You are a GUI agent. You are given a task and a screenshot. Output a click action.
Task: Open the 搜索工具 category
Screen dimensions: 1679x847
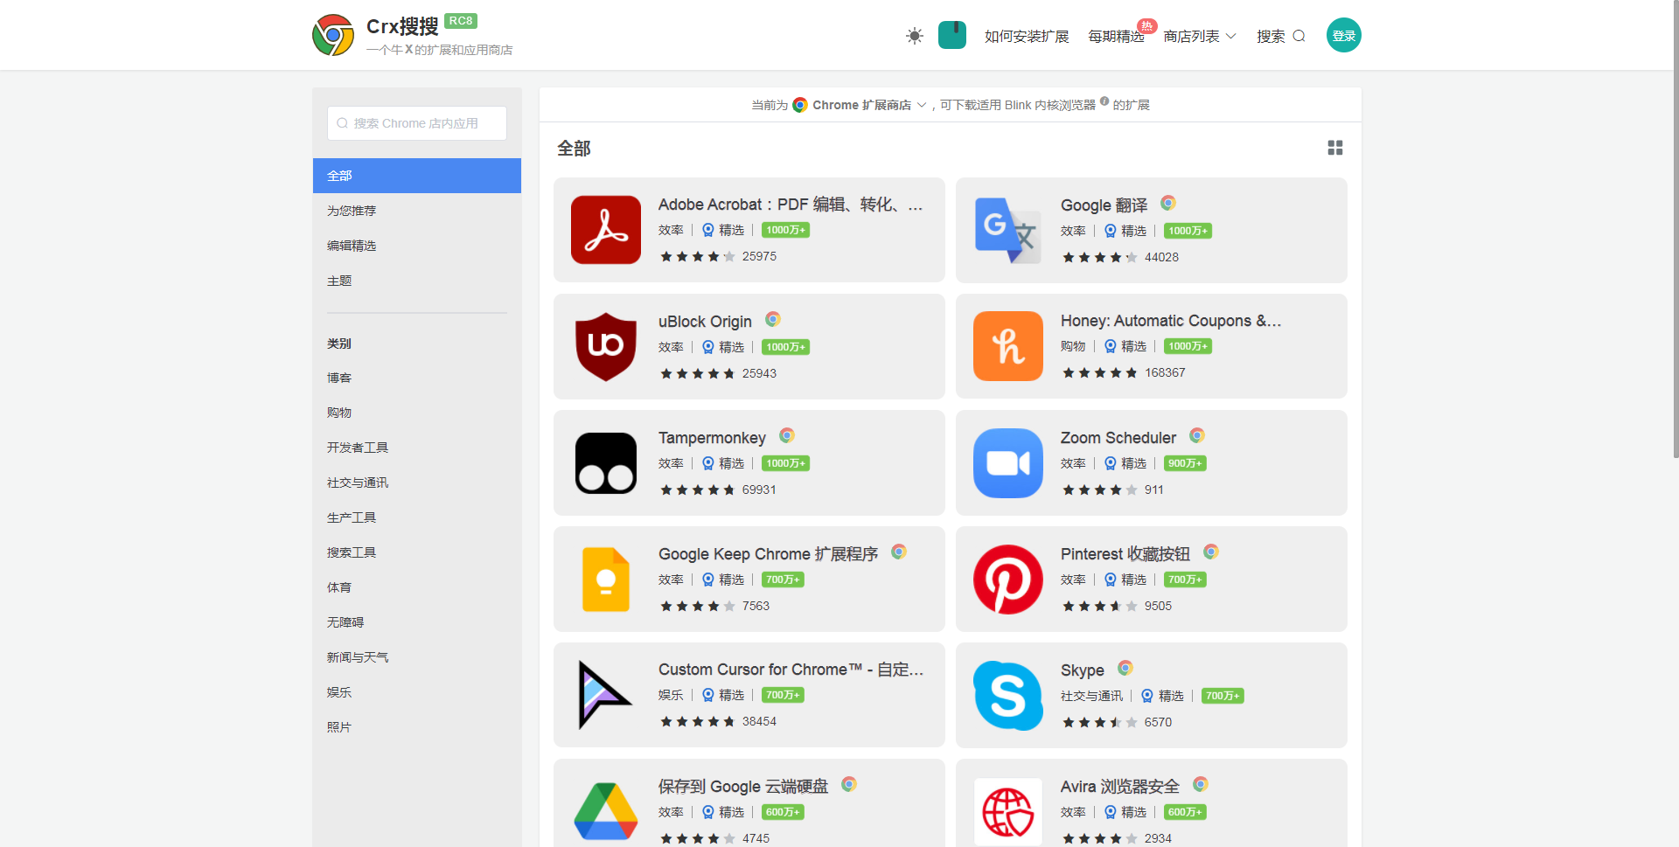coord(352,552)
